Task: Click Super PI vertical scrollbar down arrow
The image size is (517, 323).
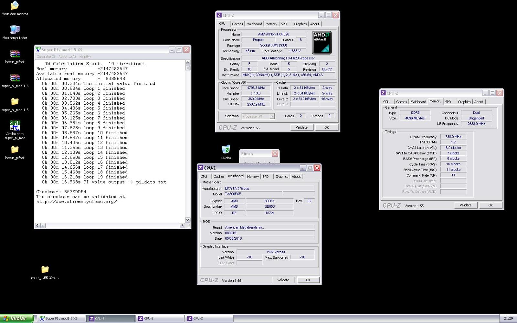Action: (x=188, y=220)
